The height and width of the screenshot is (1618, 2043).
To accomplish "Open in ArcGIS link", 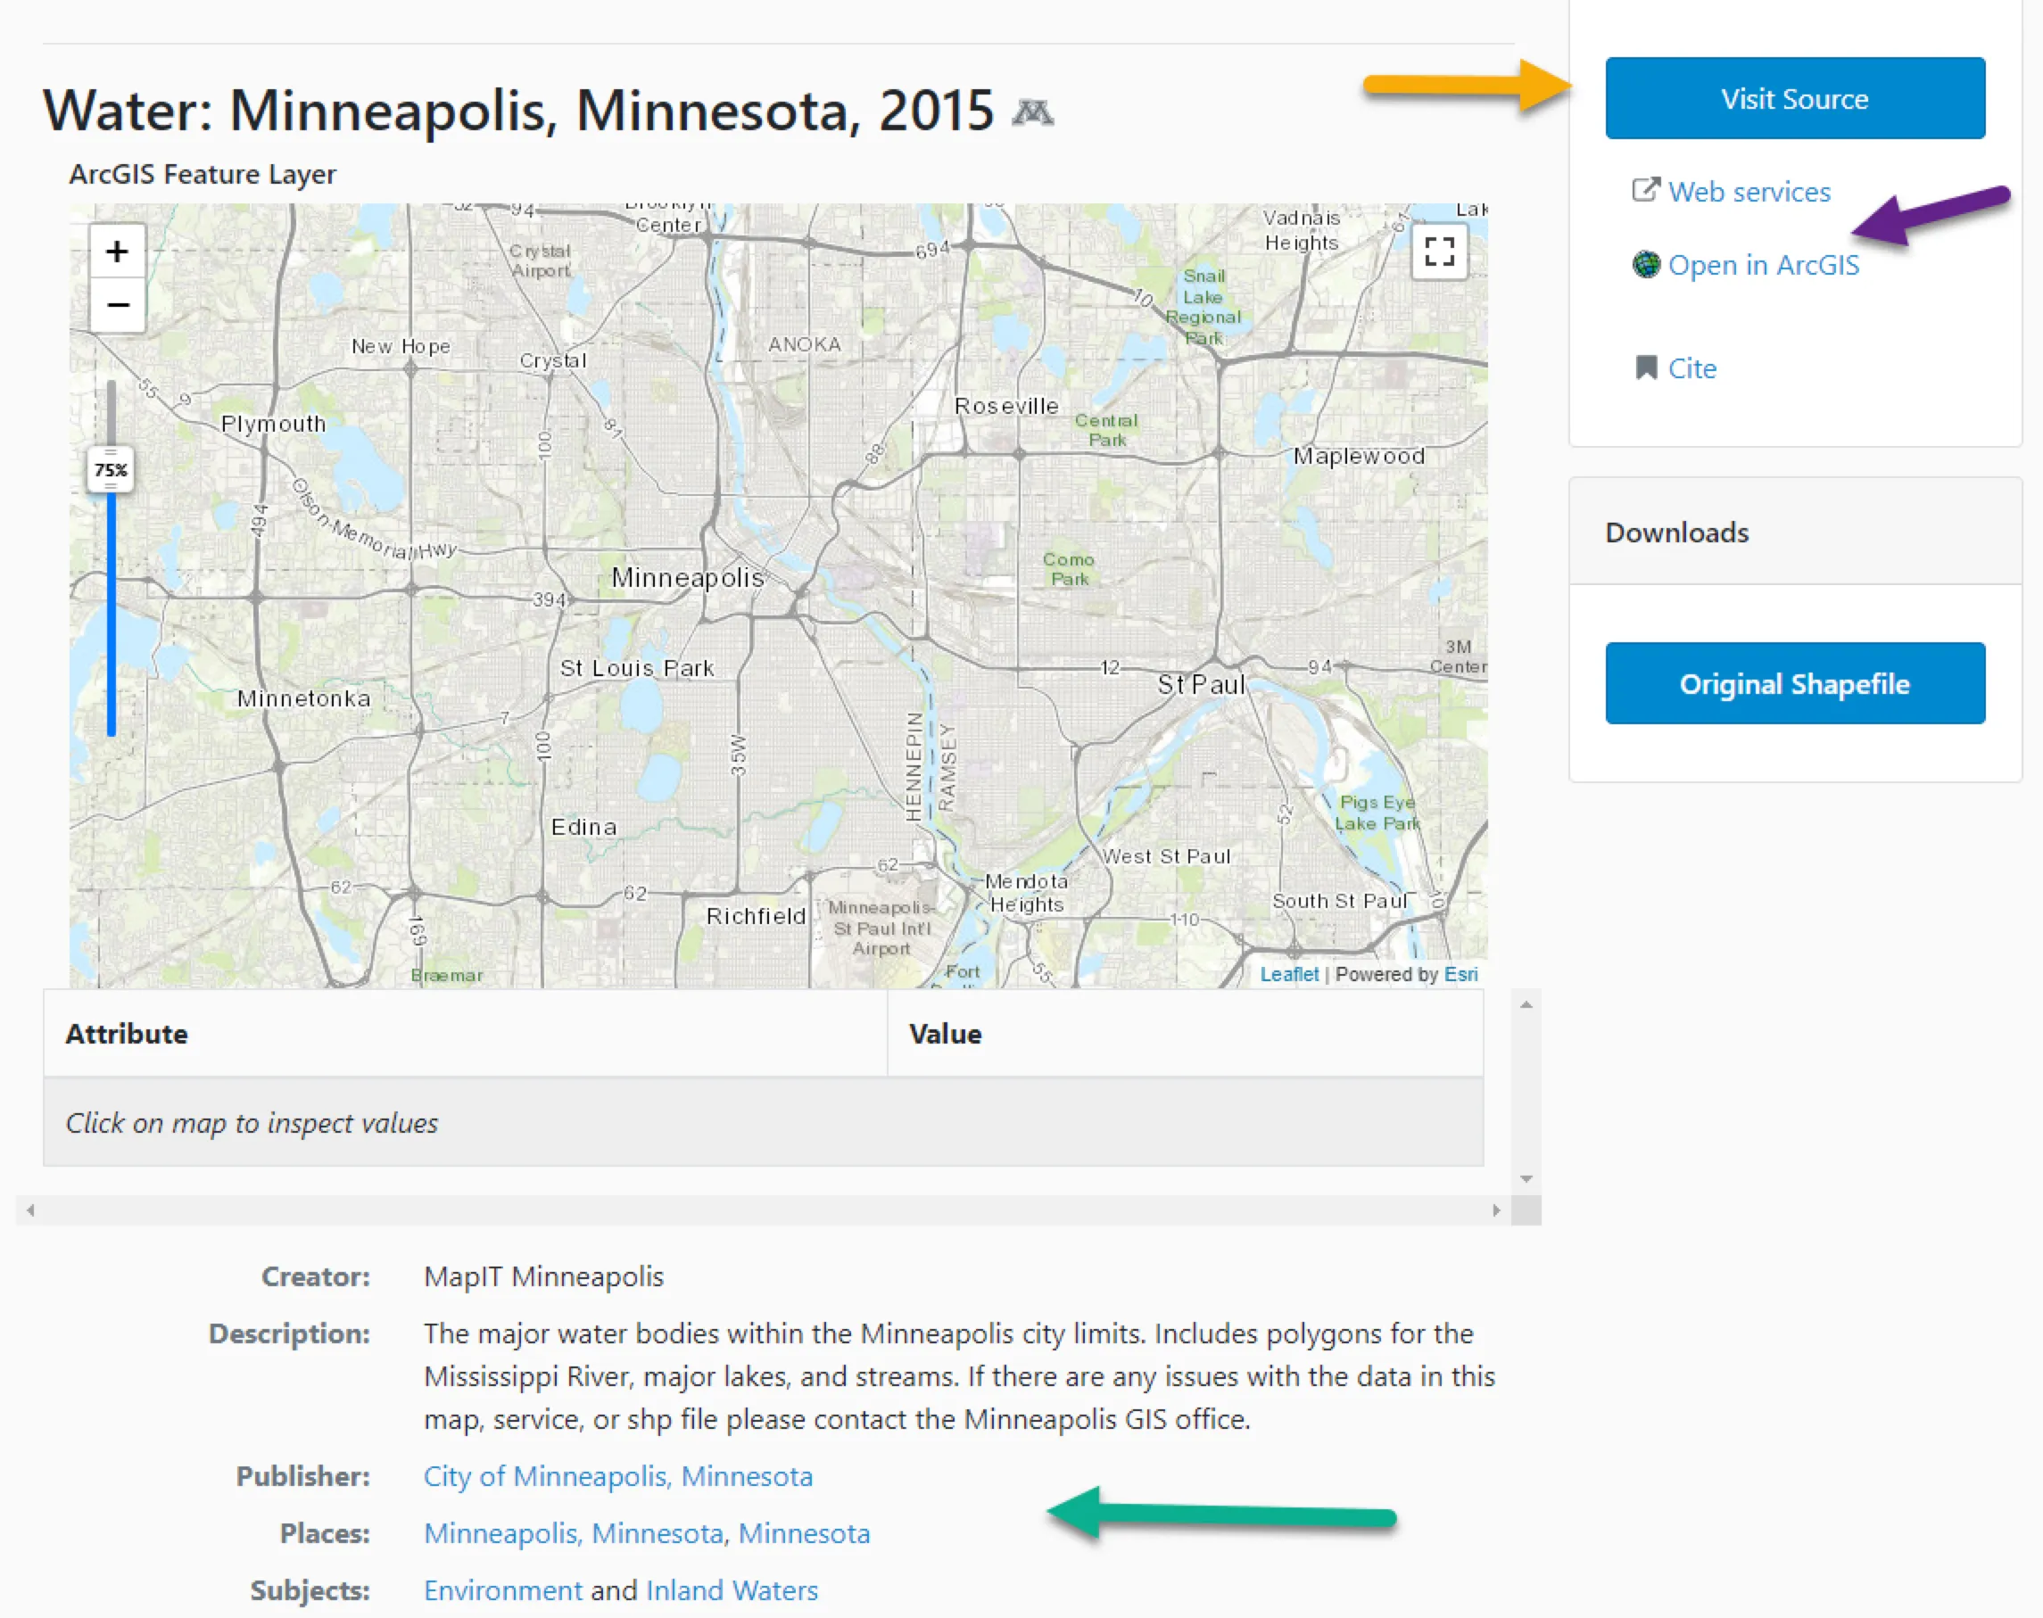I will coord(1763,265).
